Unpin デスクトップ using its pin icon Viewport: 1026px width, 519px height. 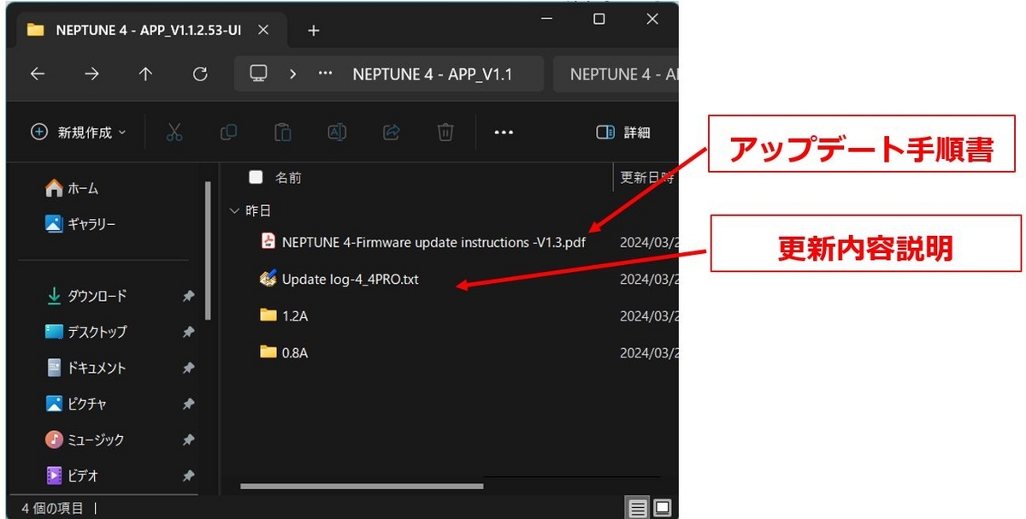(188, 332)
